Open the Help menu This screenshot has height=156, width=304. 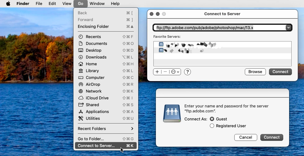(115, 3)
